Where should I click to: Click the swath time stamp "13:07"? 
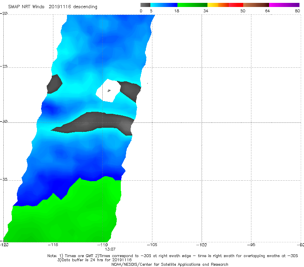point(110,249)
